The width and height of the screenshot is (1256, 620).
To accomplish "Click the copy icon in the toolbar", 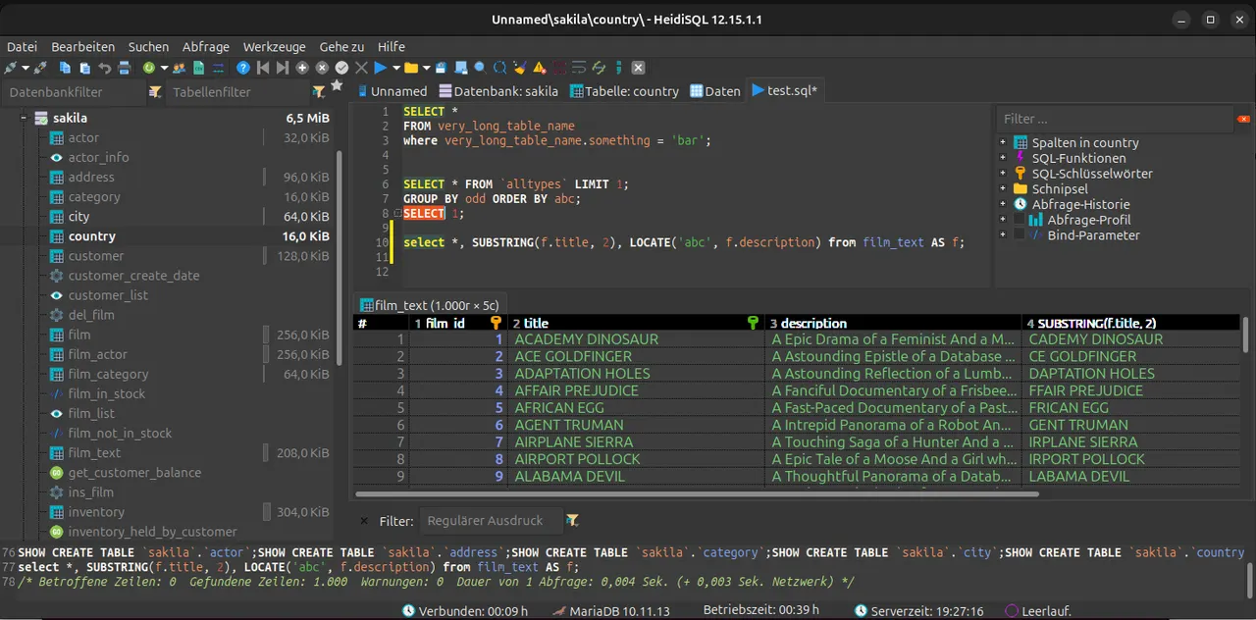I will tap(65, 68).
